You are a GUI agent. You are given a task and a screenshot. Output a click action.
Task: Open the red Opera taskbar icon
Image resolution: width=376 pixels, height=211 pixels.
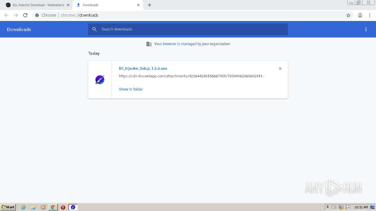(63, 207)
